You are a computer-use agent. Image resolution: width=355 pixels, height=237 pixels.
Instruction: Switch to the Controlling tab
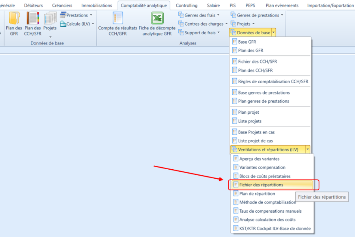click(x=187, y=6)
